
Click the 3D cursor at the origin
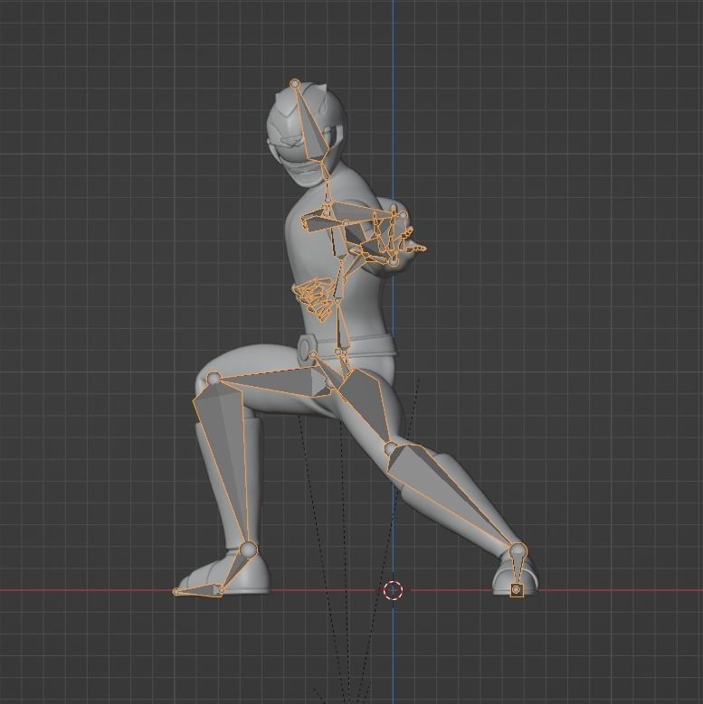394,590
